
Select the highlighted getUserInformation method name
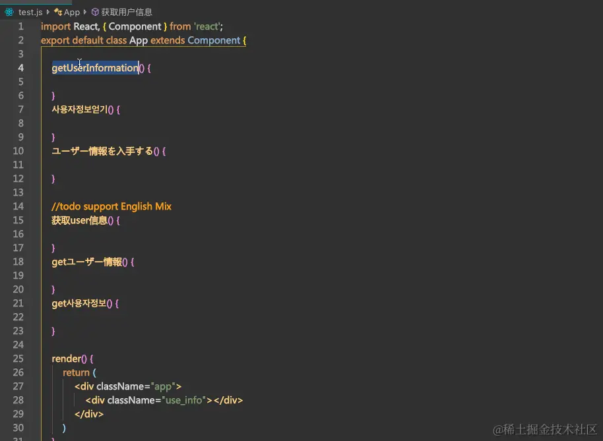pyautogui.click(x=94, y=68)
